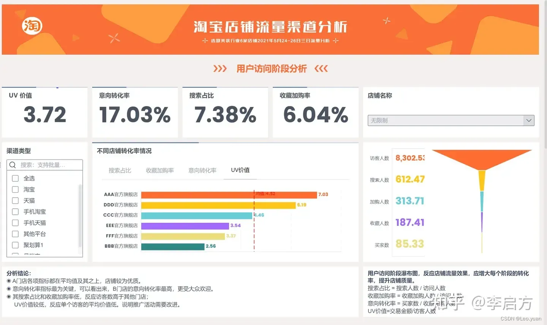Click the magnifier search icon in 渠道类型 panel
The image size is (547, 325).
(13, 165)
